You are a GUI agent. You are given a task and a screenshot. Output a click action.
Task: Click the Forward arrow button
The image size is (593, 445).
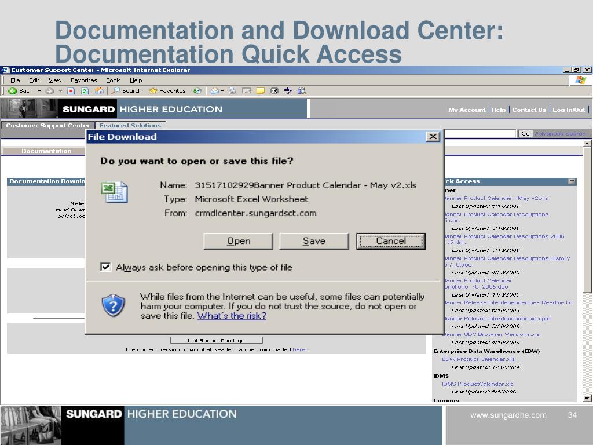pyautogui.click(x=49, y=91)
